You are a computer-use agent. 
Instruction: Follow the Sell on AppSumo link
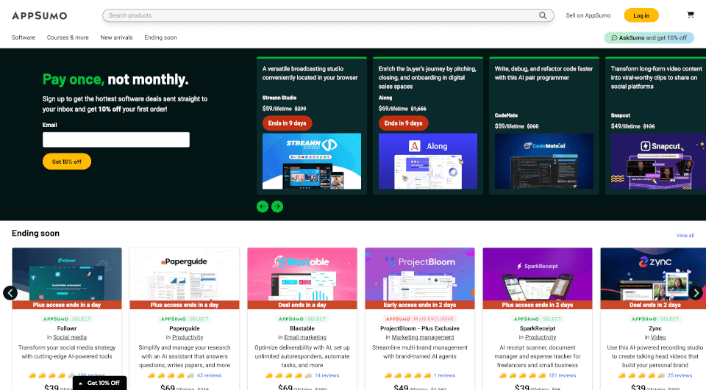click(588, 15)
